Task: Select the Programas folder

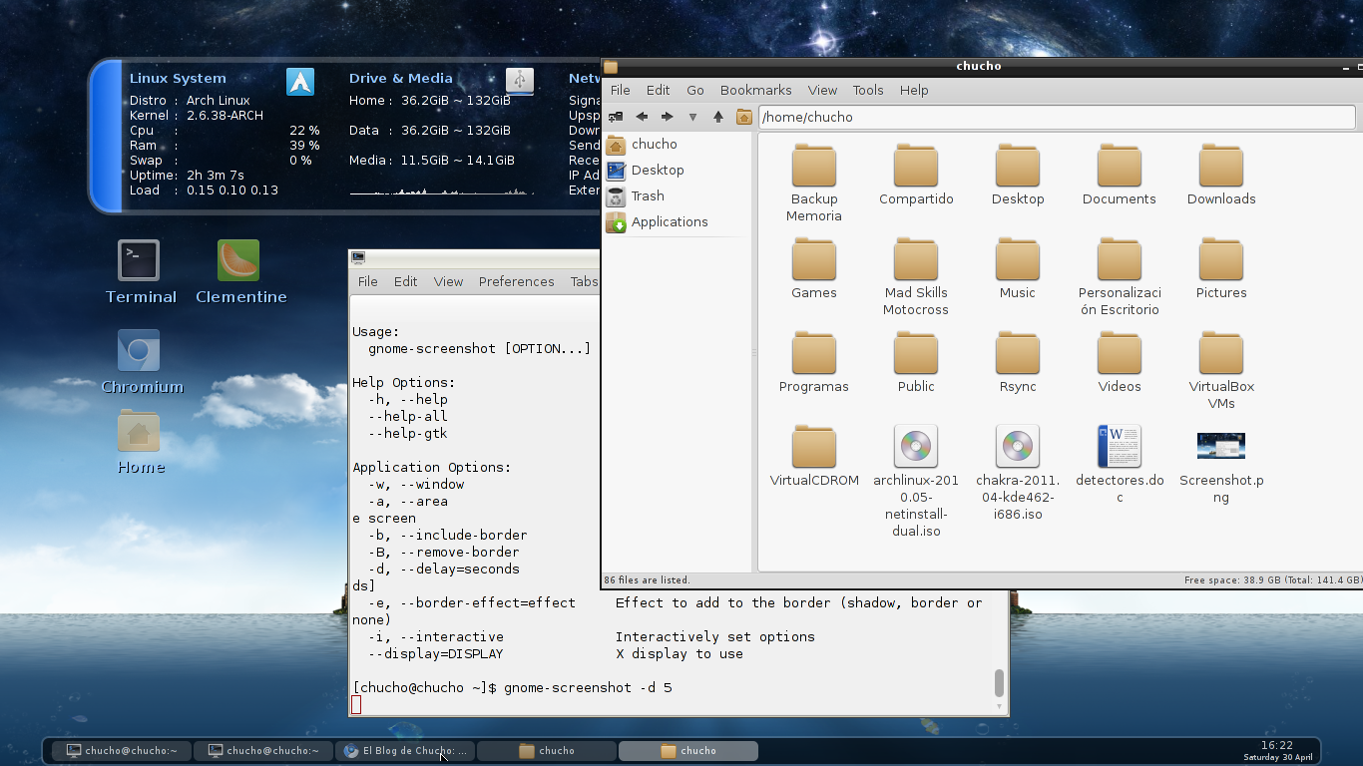Action: pyautogui.click(x=814, y=363)
